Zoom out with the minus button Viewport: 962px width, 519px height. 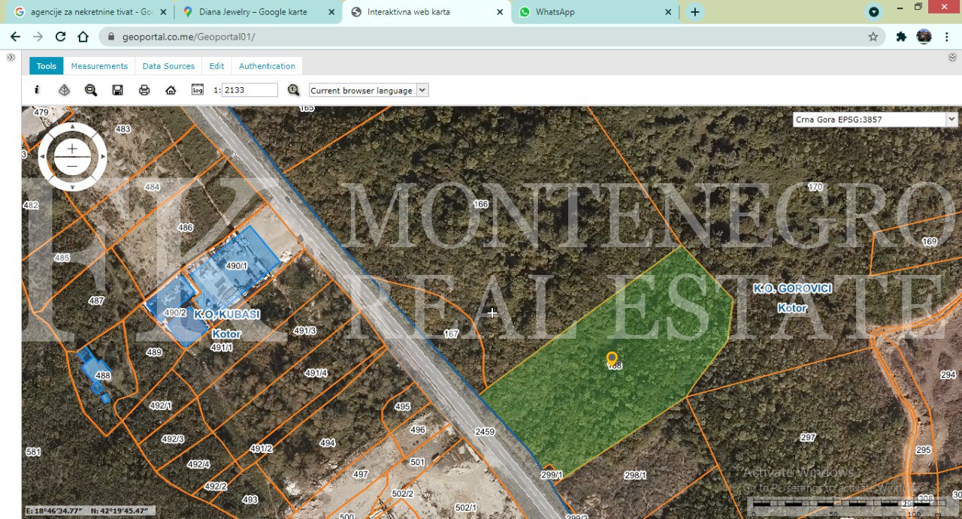[x=72, y=165]
